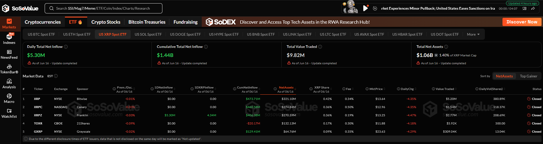Click the Fee column info icon

(x=344, y=89)
